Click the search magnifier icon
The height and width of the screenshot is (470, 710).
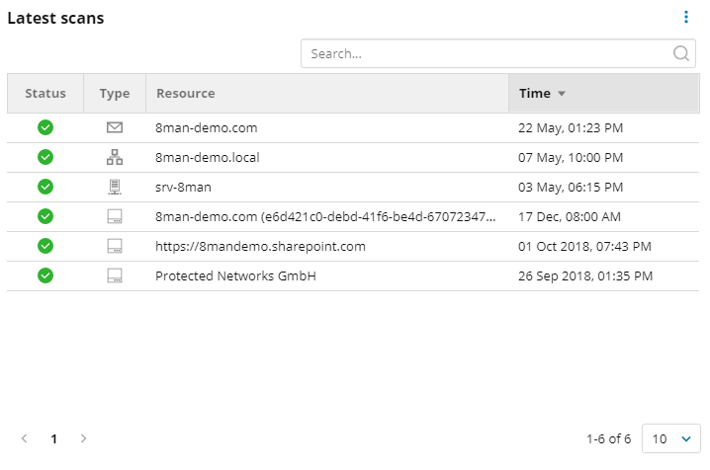(x=681, y=54)
